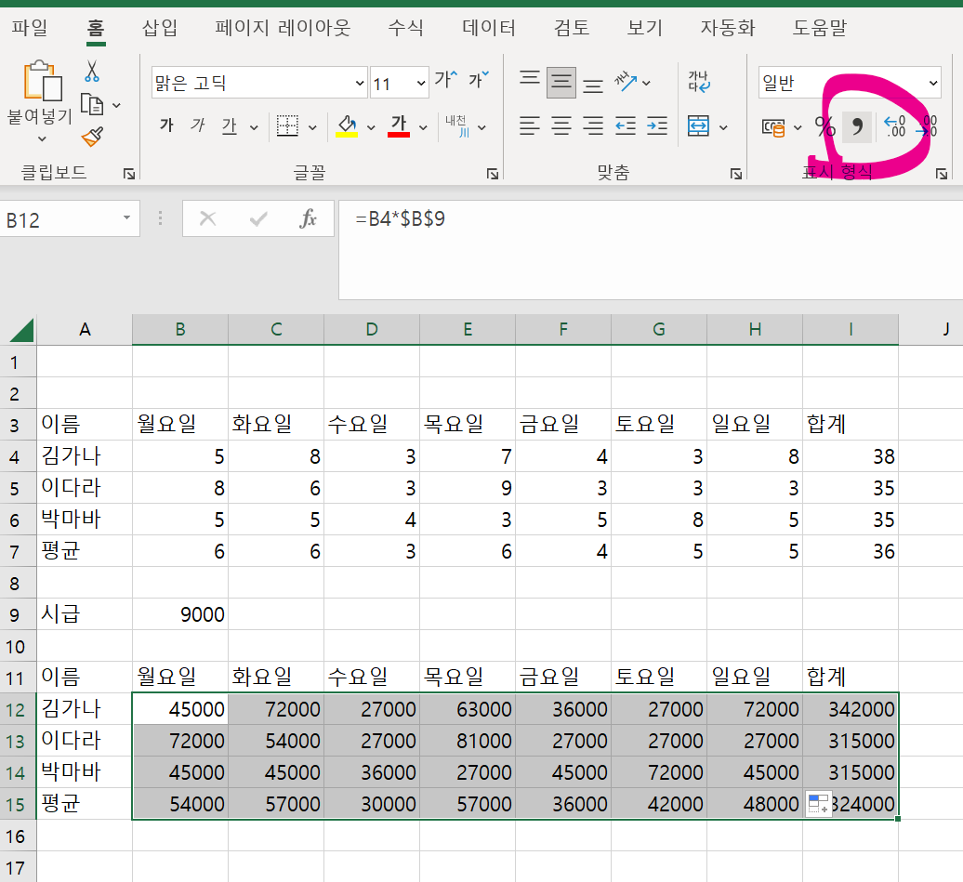Click the formula bar with =B4*$B$9
The image size is (963, 882).
point(651,249)
